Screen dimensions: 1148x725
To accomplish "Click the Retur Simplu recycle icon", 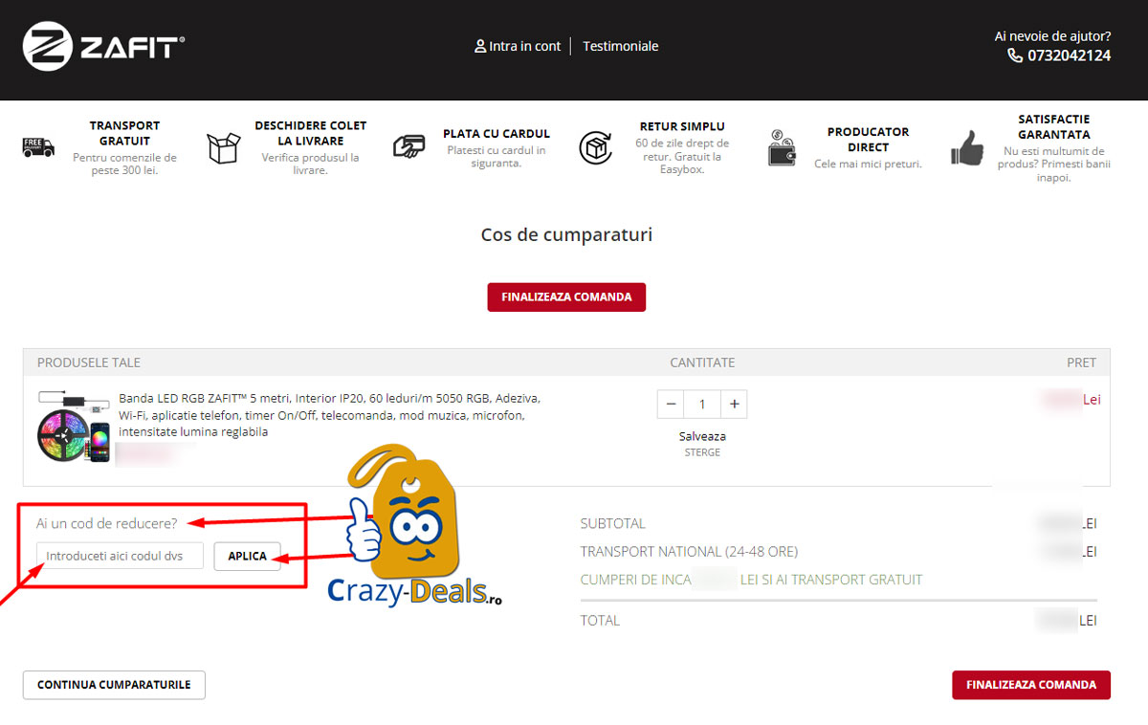I will 596,148.
